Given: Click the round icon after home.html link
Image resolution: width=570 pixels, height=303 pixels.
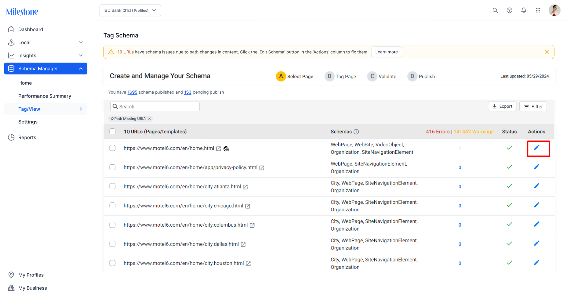Looking at the screenshot, I should [x=226, y=149].
